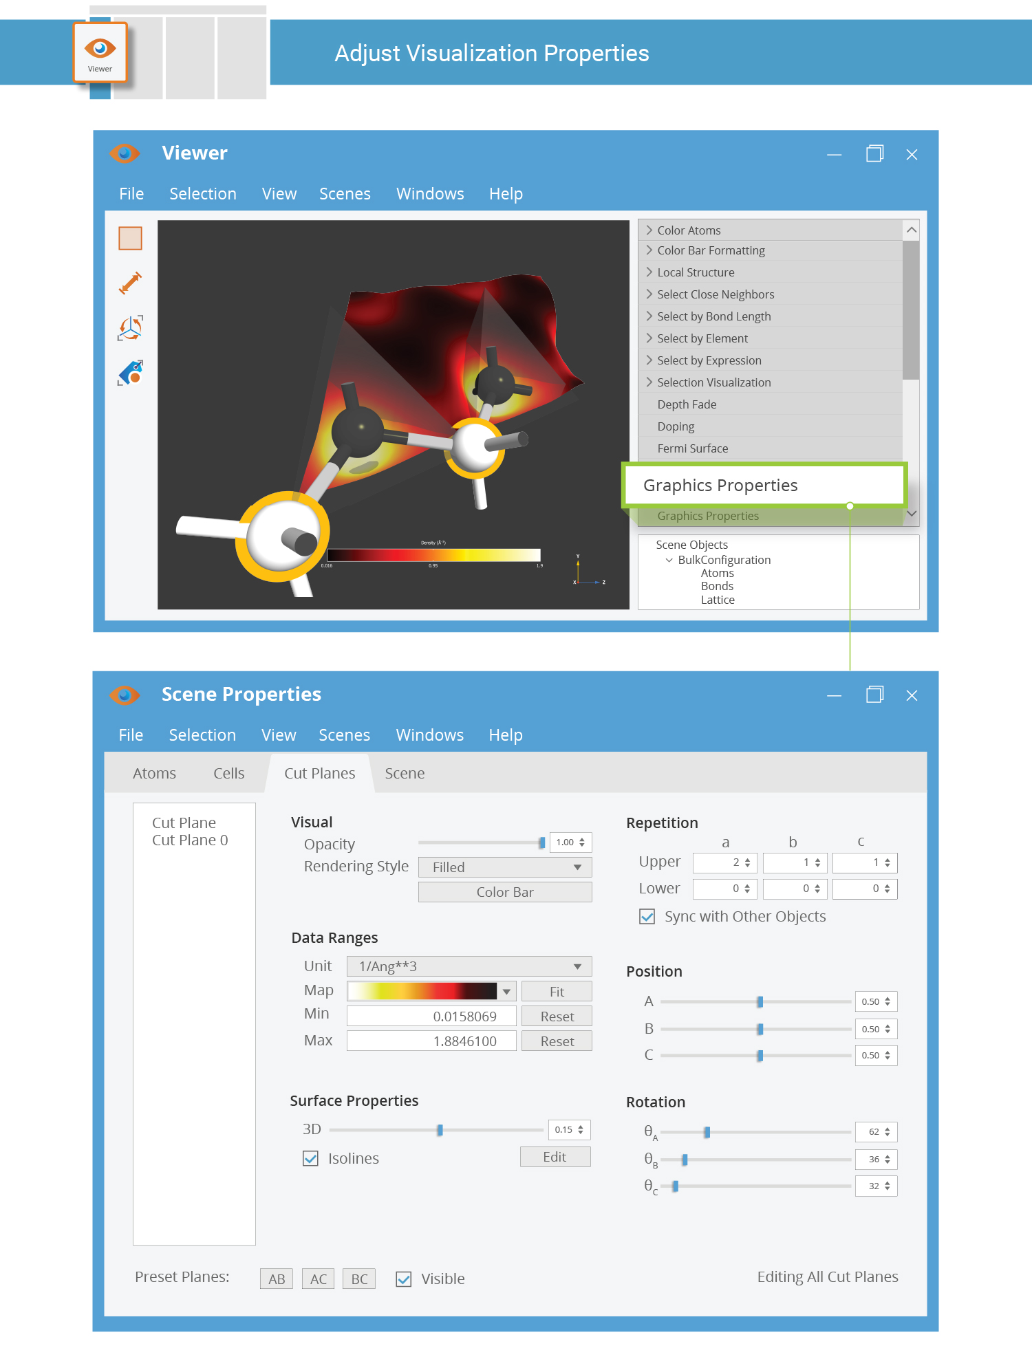Close the Viewer window
The width and height of the screenshot is (1032, 1348).
pyautogui.click(x=912, y=155)
